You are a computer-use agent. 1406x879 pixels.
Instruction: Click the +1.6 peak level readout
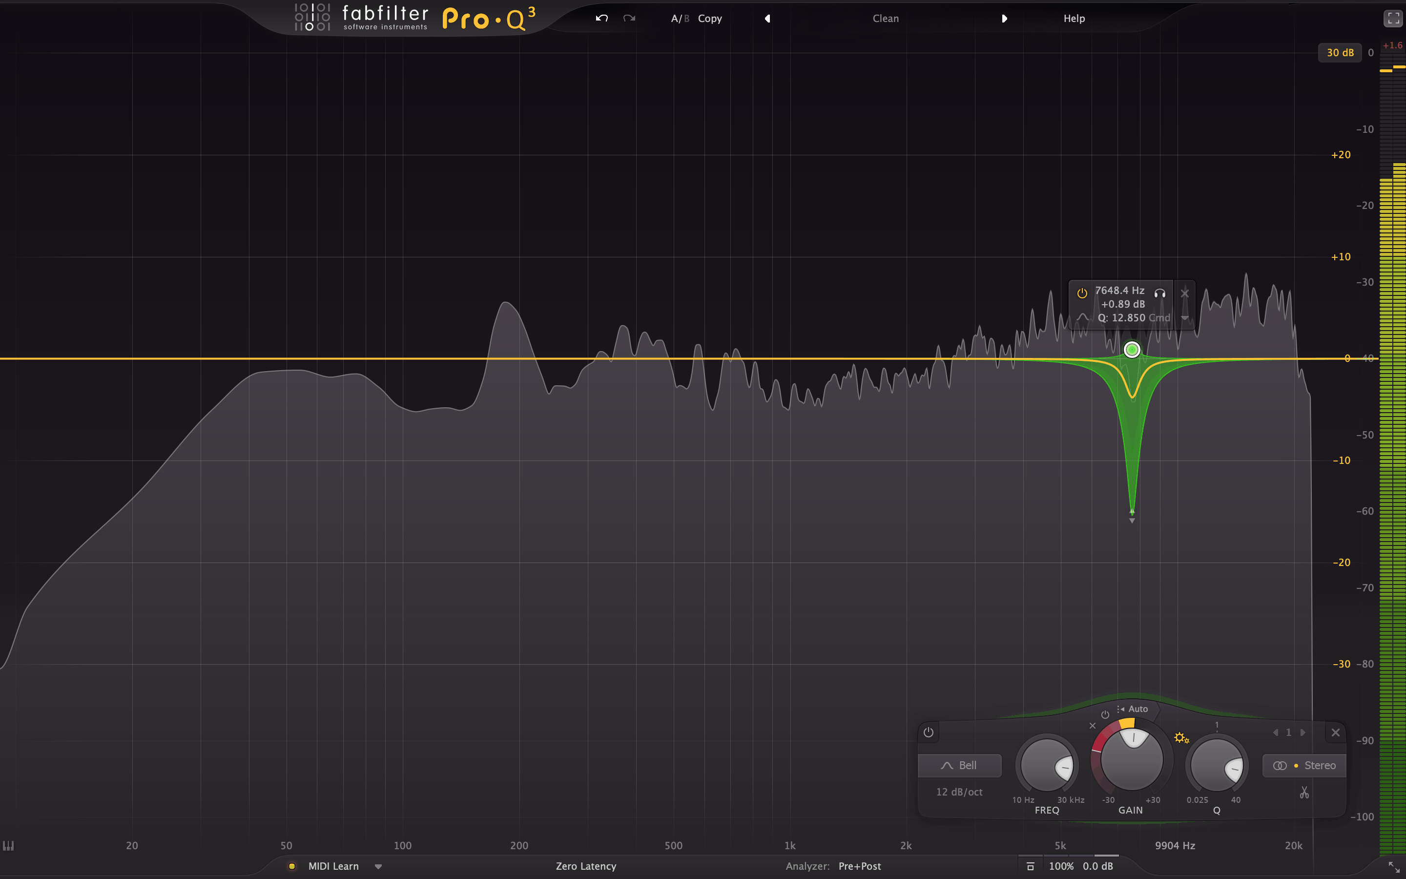click(1392, 45)
